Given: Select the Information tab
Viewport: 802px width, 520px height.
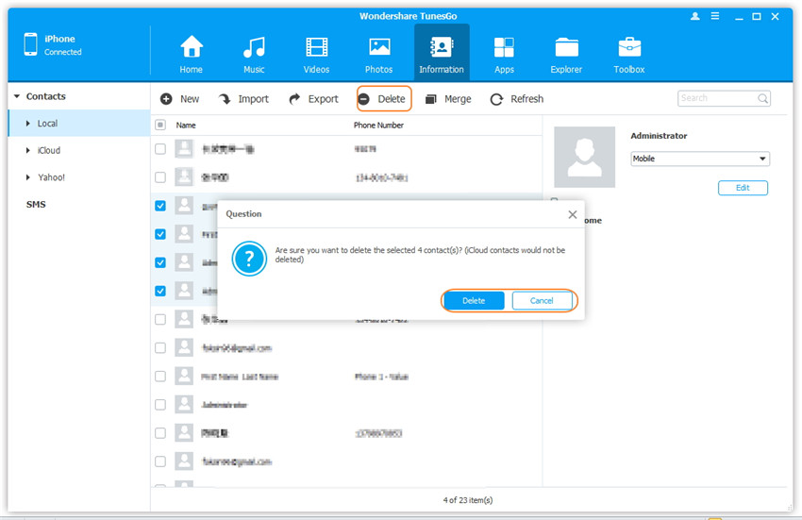Looking at the screenshot, I should coord(441,53).
